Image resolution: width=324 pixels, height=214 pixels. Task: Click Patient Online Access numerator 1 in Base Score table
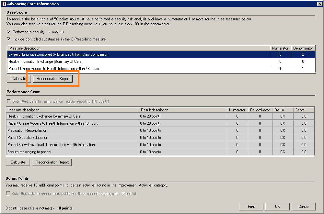(280, 69)
